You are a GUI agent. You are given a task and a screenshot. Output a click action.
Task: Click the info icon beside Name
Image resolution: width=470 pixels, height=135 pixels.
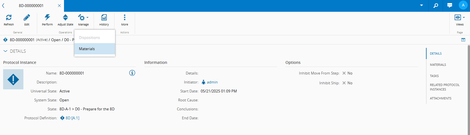132,73
